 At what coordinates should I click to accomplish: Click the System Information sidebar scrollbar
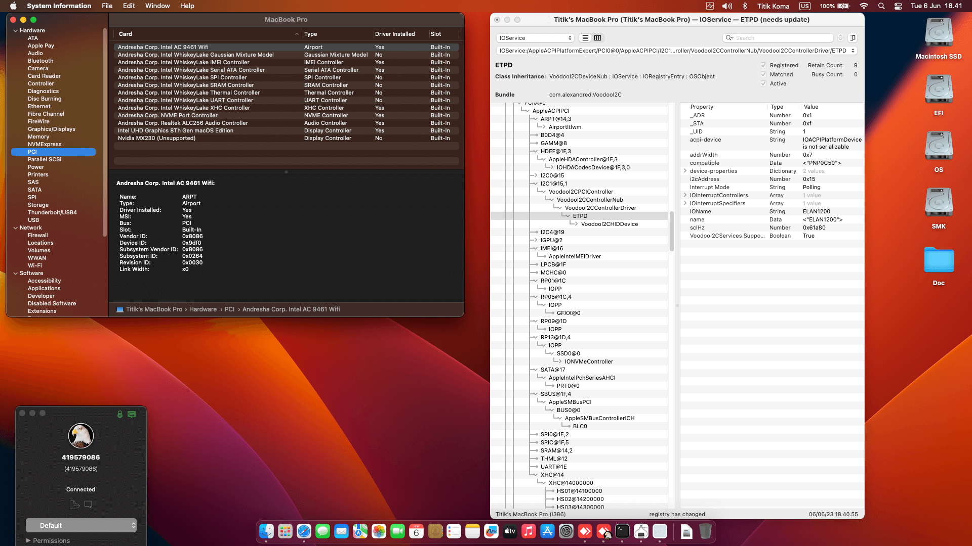pos(105,131)
